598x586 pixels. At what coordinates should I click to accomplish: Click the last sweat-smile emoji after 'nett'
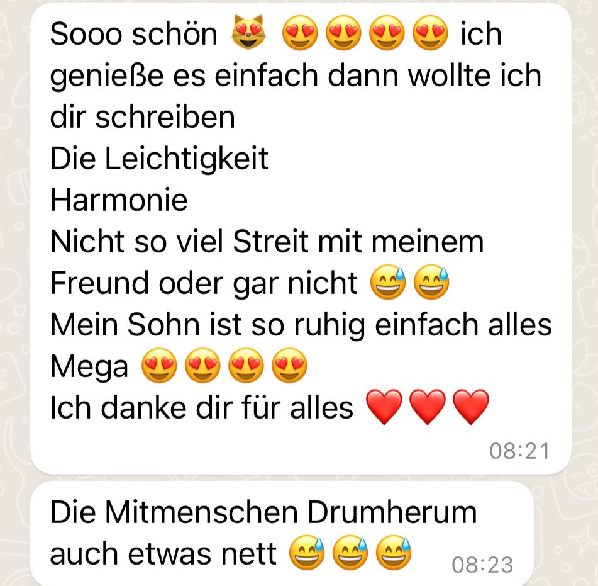pyautogui.click(x=394, y=553)
